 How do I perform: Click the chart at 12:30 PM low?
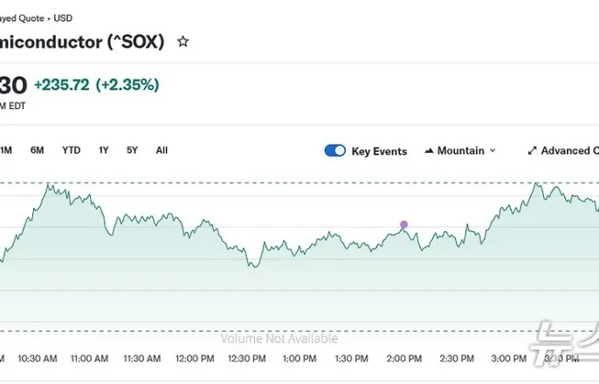255,266
